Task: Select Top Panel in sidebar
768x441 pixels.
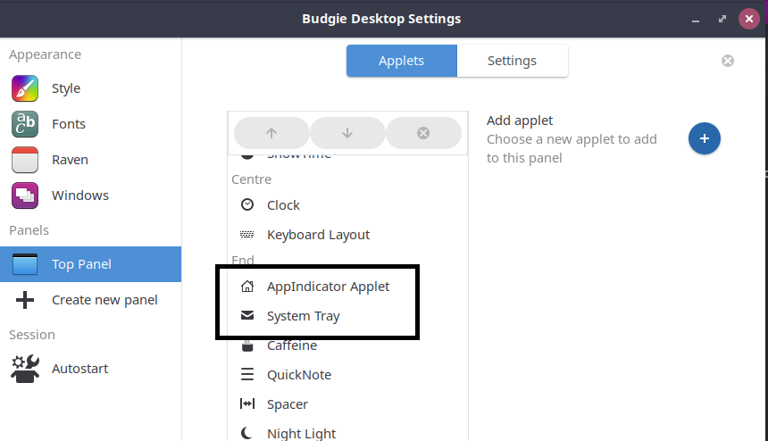Action: (81, 264)
